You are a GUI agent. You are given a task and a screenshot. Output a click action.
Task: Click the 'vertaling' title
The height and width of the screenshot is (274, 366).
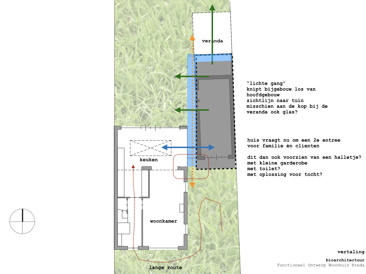point(351,252)
